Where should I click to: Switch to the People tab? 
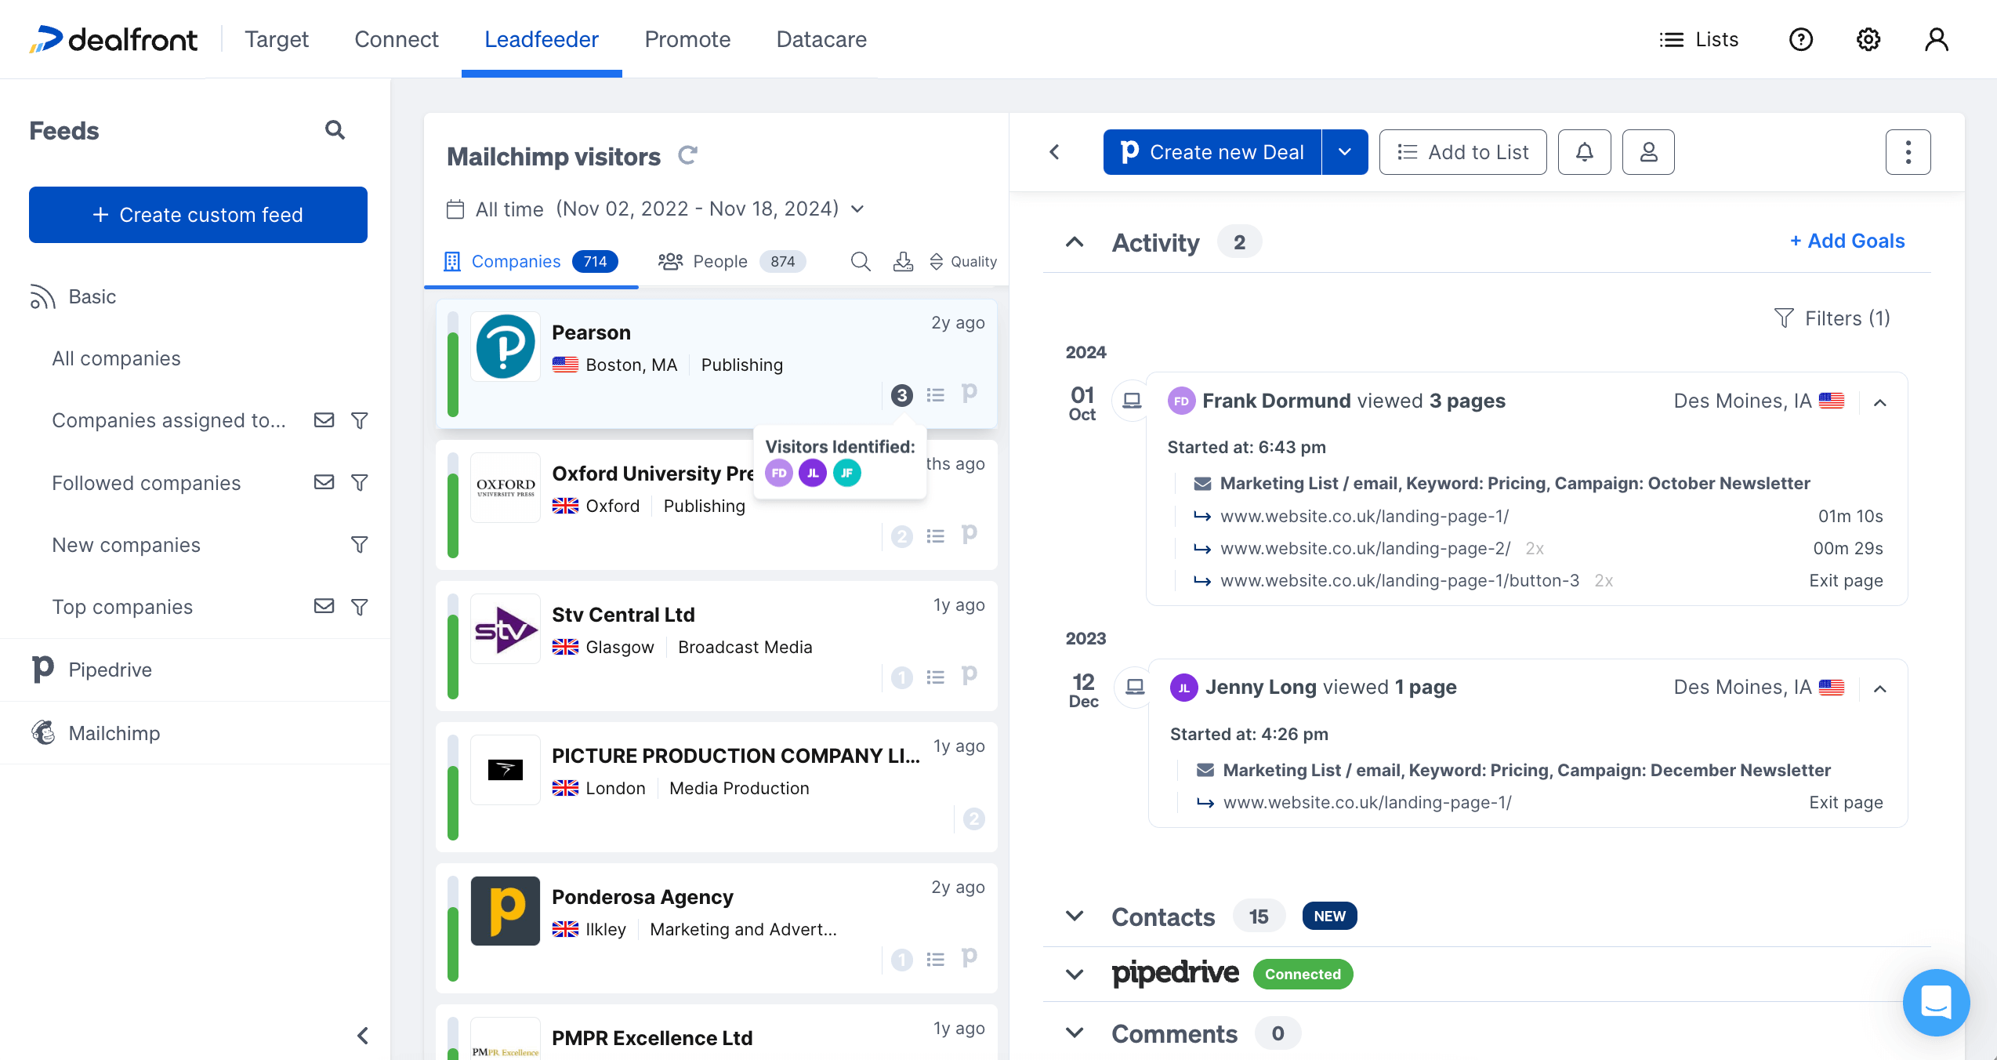(x=719, y=261)
